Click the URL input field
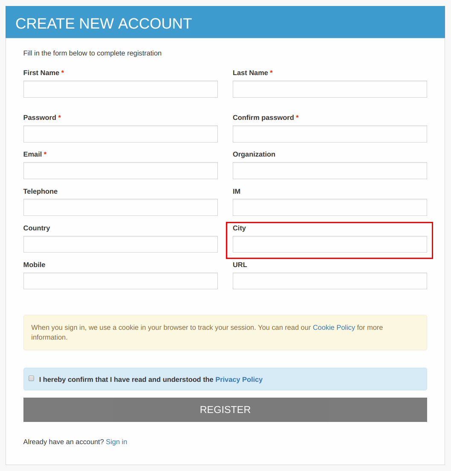The height and width of the screenshot is (471, 451). [x=330, y=281]
